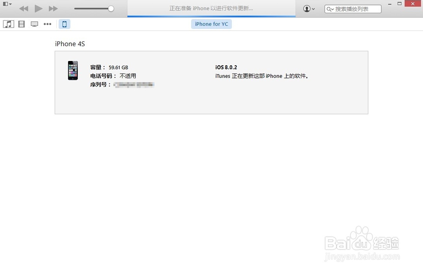
Task: Click the blurred serial number value
Action: 134,85
